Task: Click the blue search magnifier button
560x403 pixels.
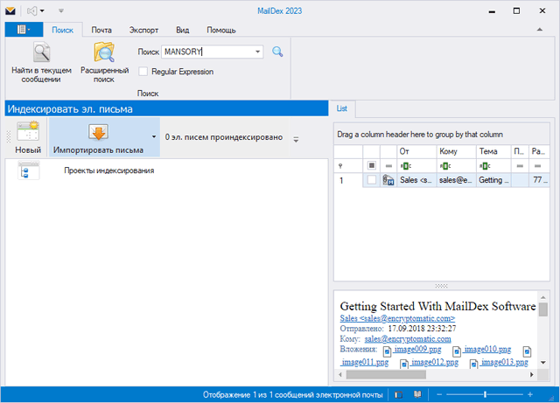Action: coord(278,52)
